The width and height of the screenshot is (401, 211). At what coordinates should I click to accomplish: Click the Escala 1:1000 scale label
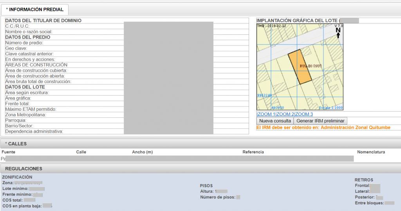[331, 107]
